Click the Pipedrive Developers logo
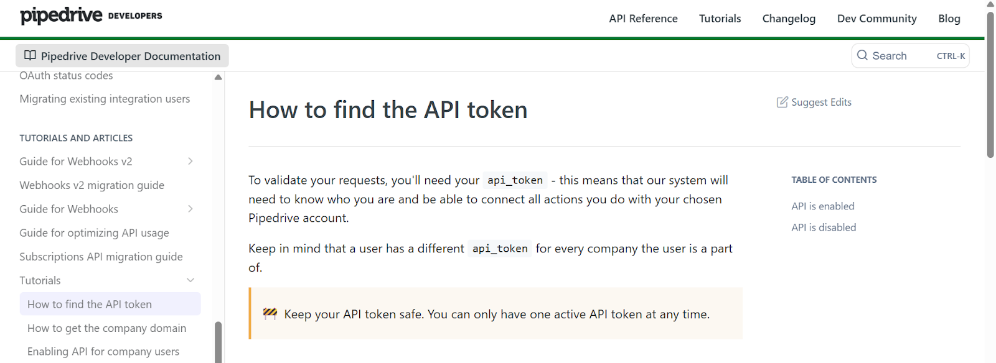Screen dimensions: 996x363 point(91,16)
